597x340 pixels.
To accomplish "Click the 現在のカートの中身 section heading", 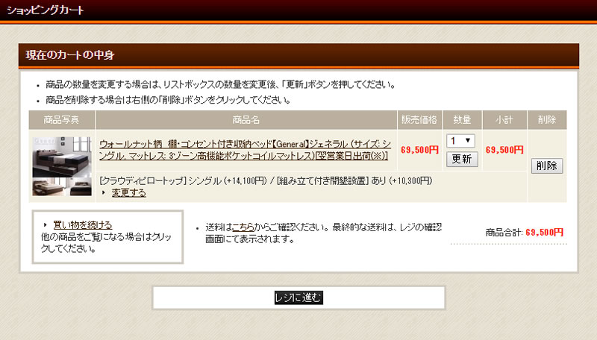I will pyautogui.click(x=70, y=54).
